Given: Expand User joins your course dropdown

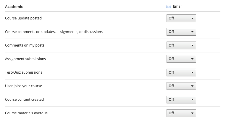Looking at the screenshot, I should pyautogui.click(x=181, y=86).
